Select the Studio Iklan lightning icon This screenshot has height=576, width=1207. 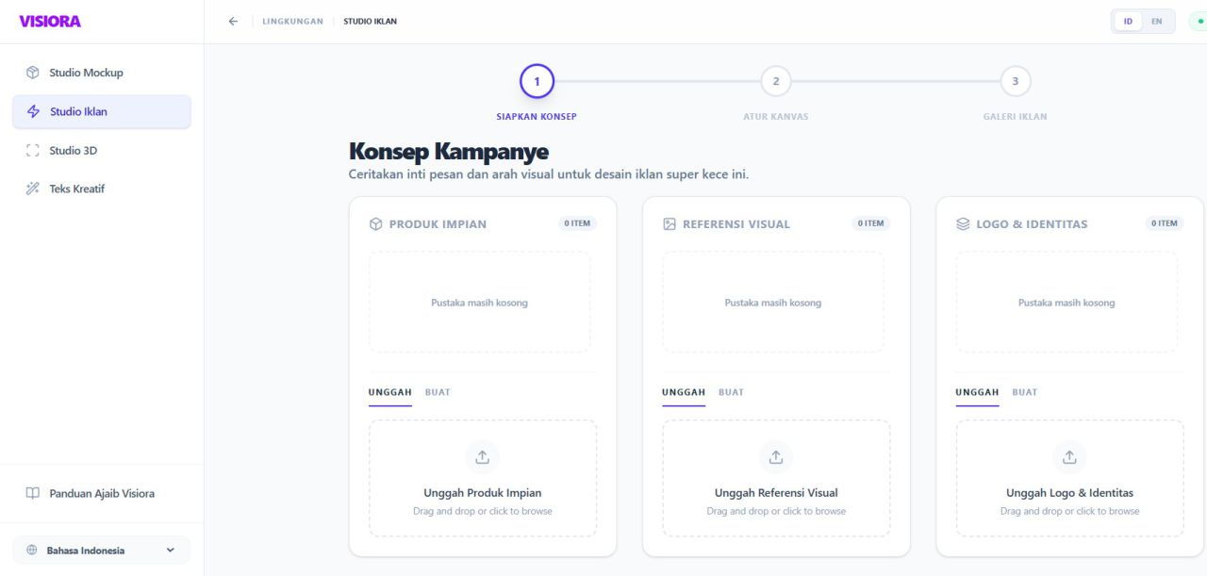coord(34,111)
